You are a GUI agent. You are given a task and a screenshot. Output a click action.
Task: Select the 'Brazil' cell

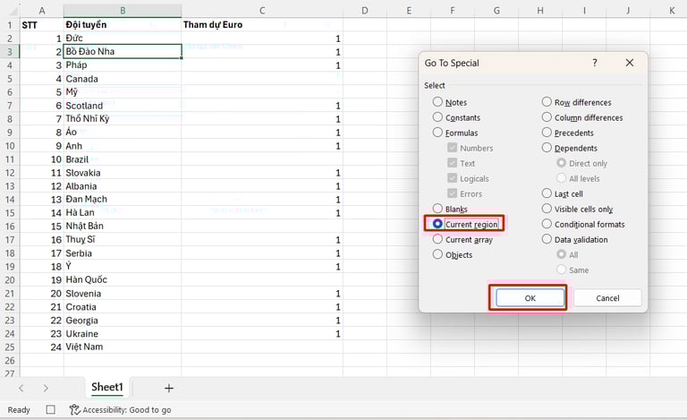(123, 159)
